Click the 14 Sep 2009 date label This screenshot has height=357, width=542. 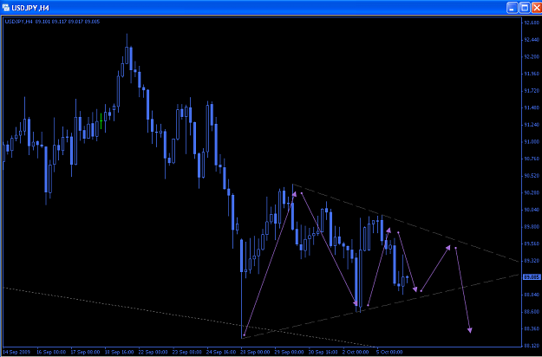point(16,352)
